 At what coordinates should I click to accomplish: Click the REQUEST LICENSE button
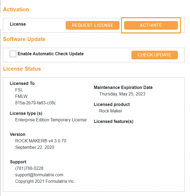pyautogui.click(x=92, y=25)
